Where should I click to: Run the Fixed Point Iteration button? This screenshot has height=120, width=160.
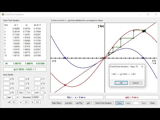[103, 103]
